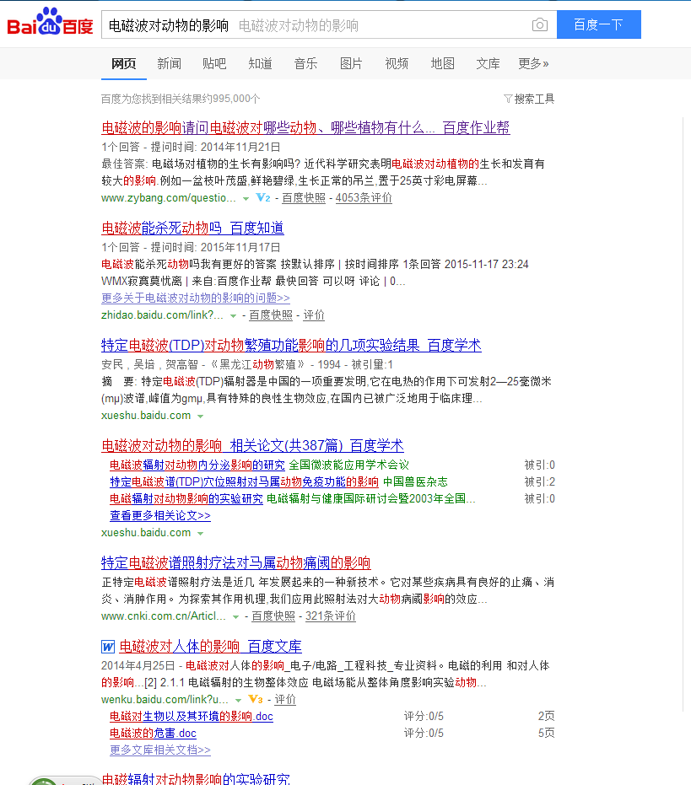The image size is (691, 785).
Task: Open 百度快照 for cnki.com.cn result
Action: 273,616
